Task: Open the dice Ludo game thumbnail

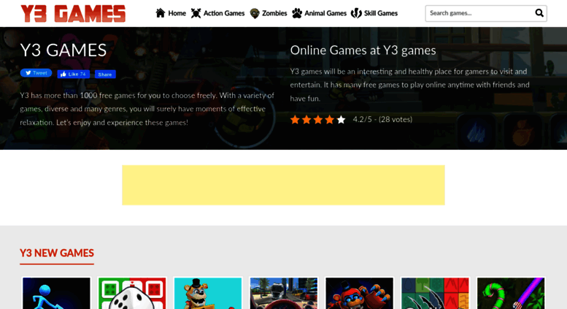Action: (132, 293)
